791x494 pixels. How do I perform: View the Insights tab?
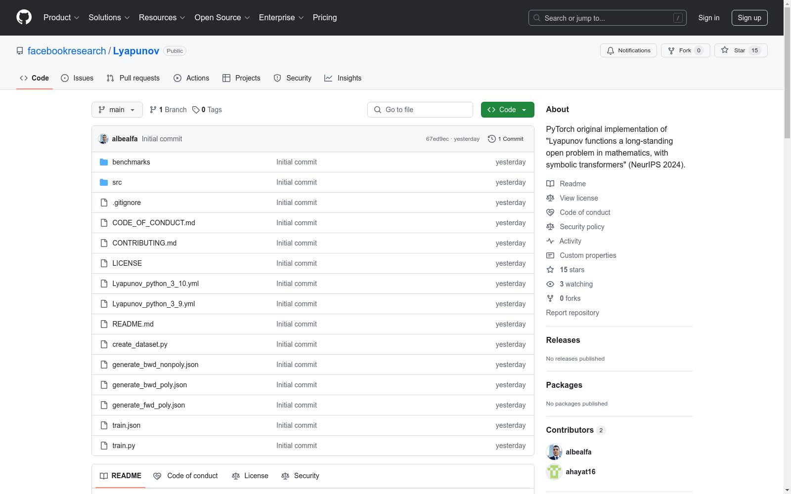[x=343, y=78]
